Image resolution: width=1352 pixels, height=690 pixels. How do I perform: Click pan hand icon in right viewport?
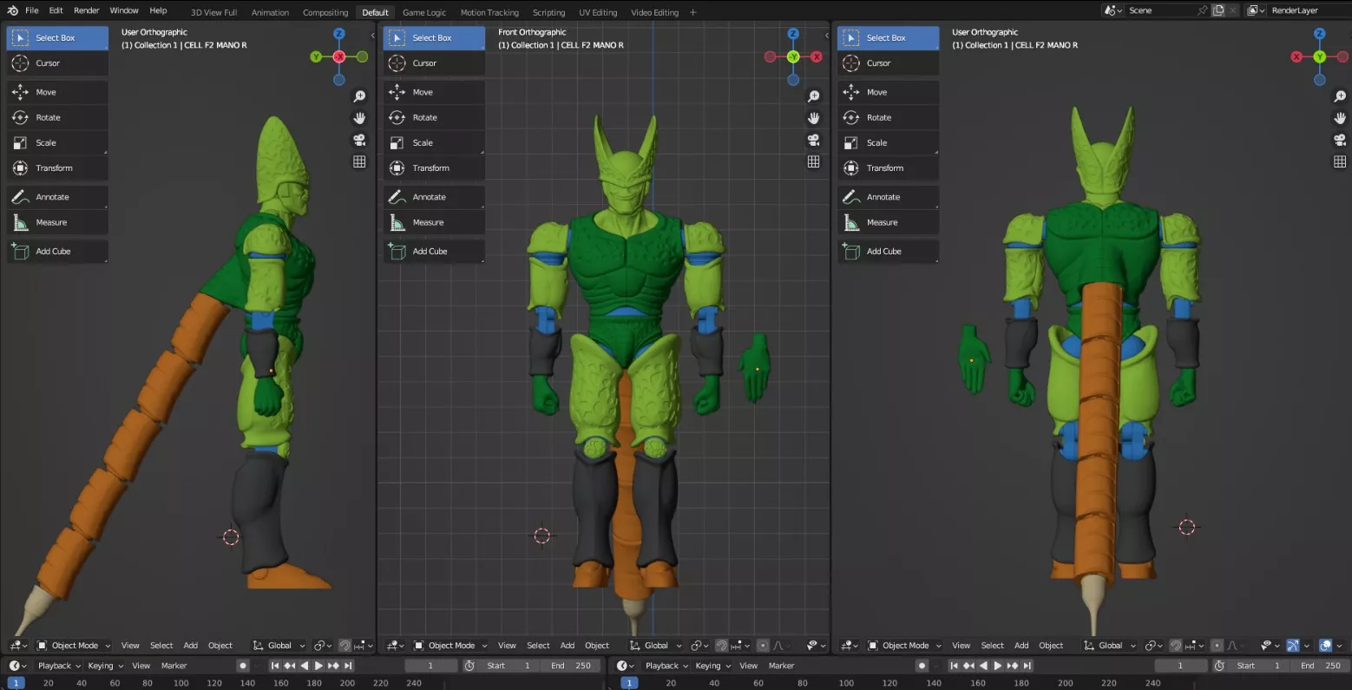click(1340, 118)
